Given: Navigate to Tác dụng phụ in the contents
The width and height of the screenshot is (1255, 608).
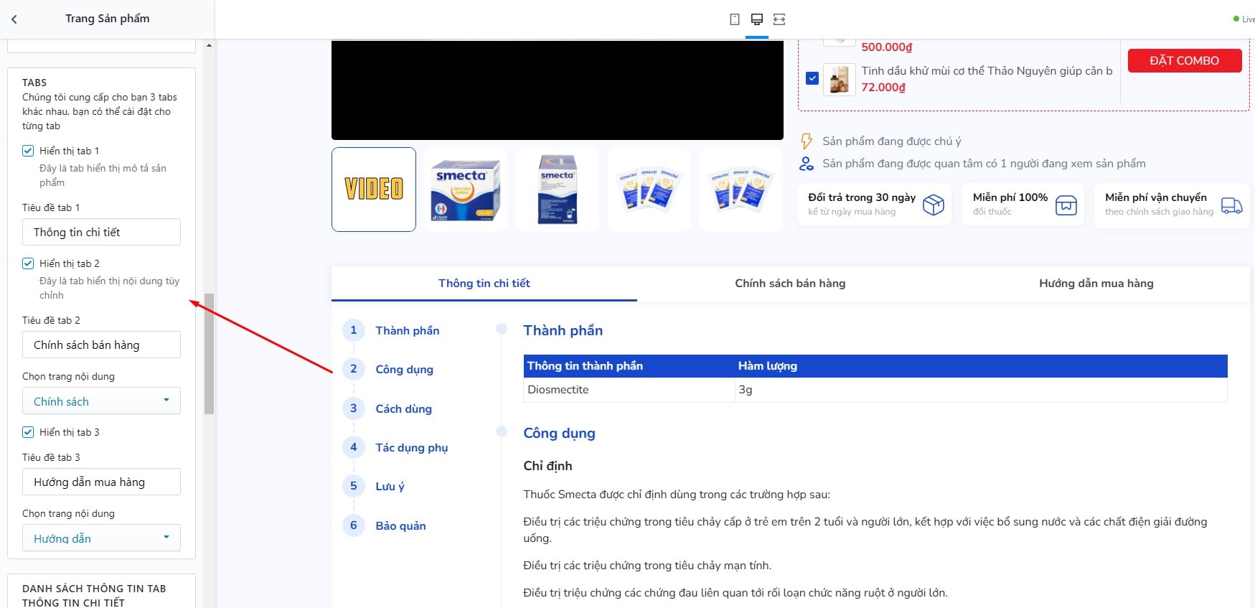Looking at the screenshot, I should point(412,448).
